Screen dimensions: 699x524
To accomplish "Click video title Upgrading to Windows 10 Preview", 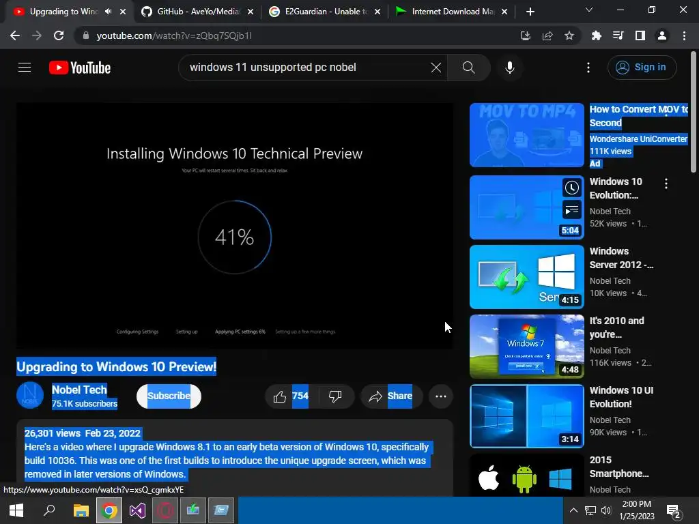I will (x=116, y=366).
